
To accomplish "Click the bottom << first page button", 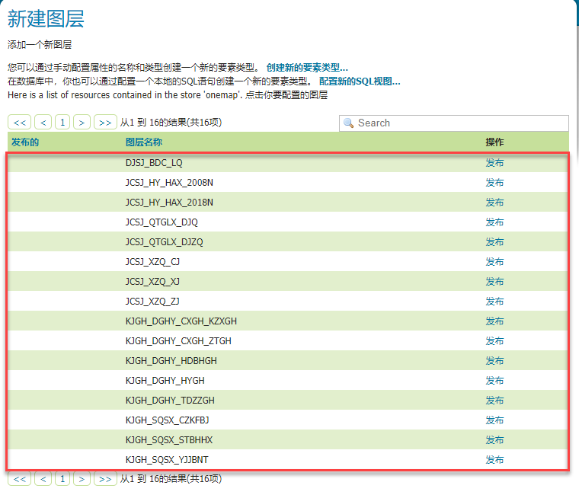I will [20, 479].
